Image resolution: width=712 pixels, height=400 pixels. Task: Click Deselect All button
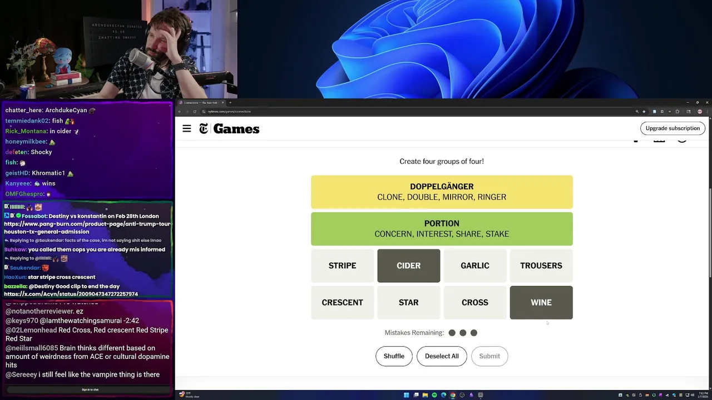pos(442,356)
